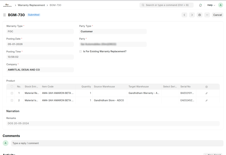
Task: Click serial number BAE0210Y cell
Action: coord(188,93)
